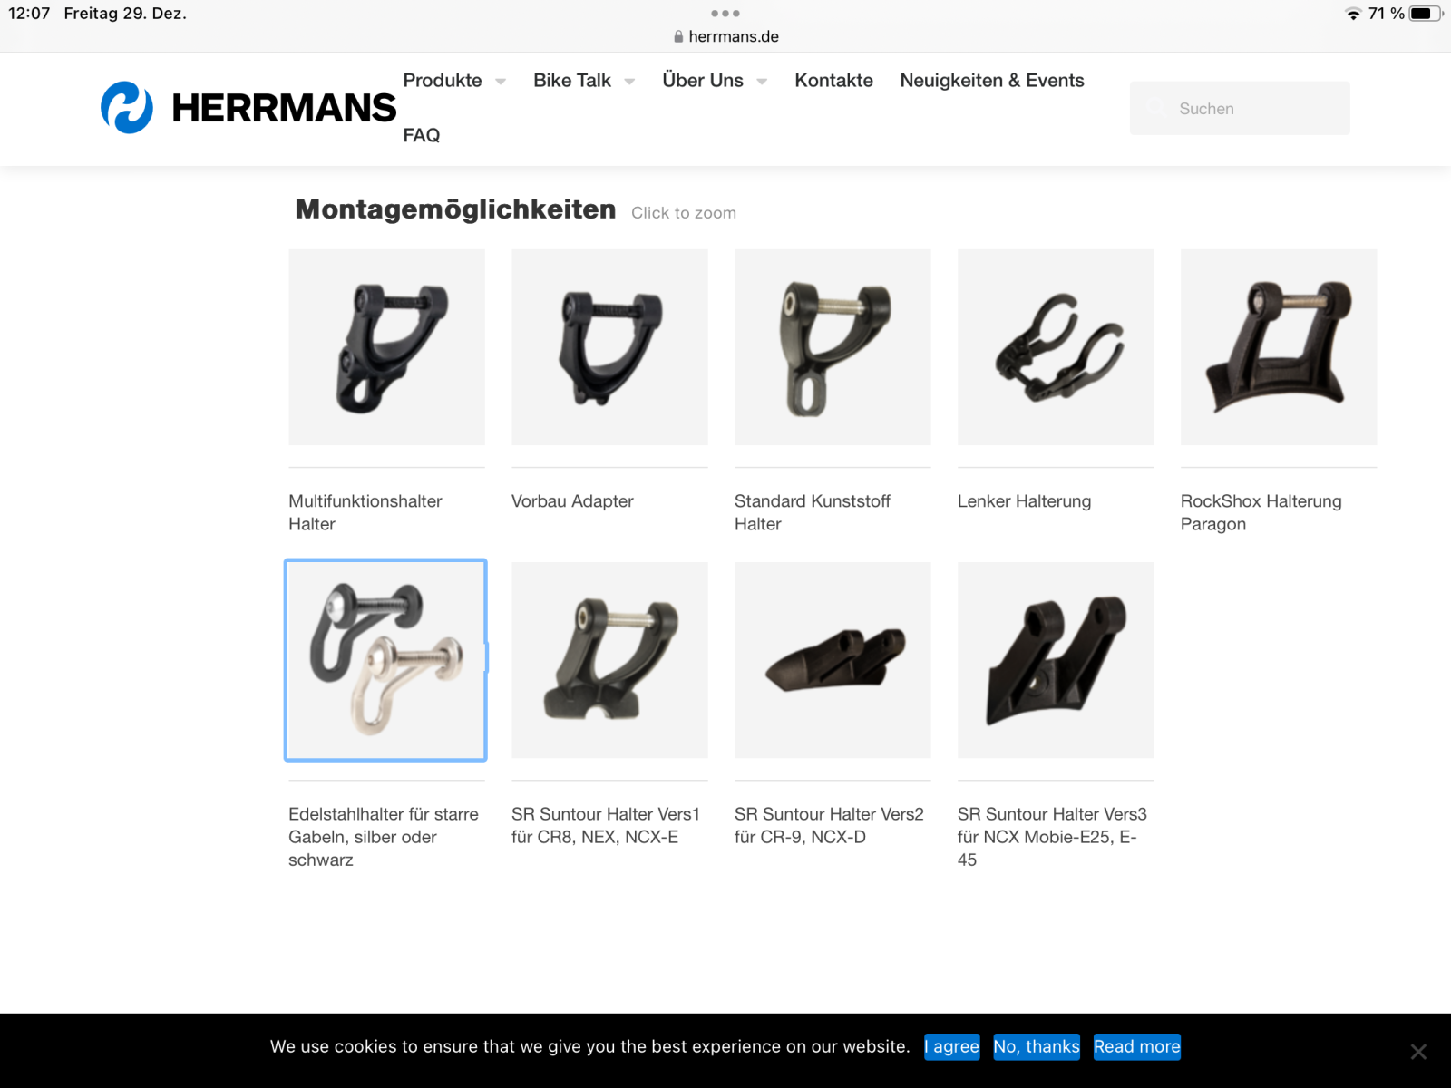Image resolution: width=1451 pixels, height=1088 pixels.
Task: Open the SR Suntour Halter Vers2 image
Action: [x=833, y=660]
